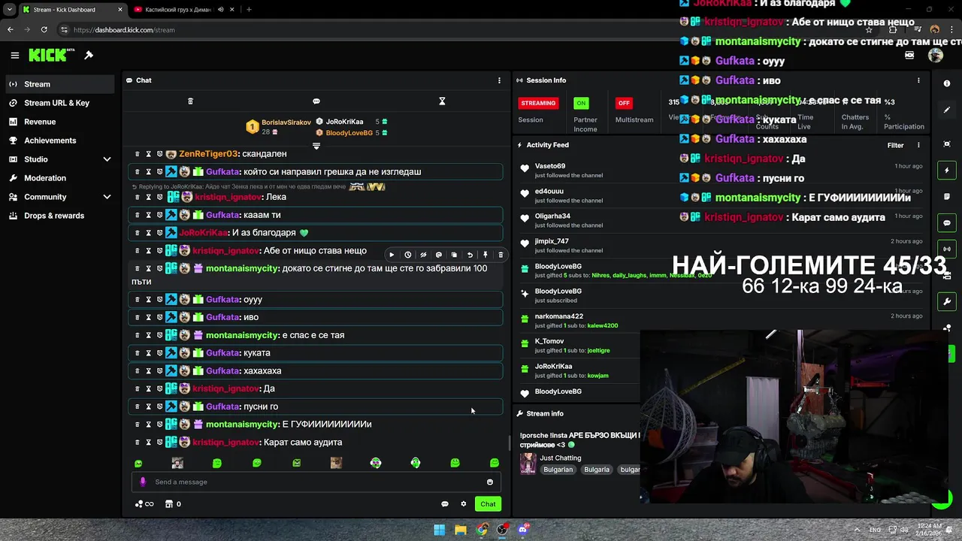Viewport: 962px width, 541px height.
Task: Click the purple microphone icon in message box
Action: tap(143, 482)
